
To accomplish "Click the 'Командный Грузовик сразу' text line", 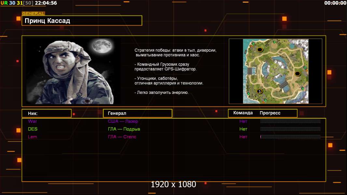I will pos(162,64).
